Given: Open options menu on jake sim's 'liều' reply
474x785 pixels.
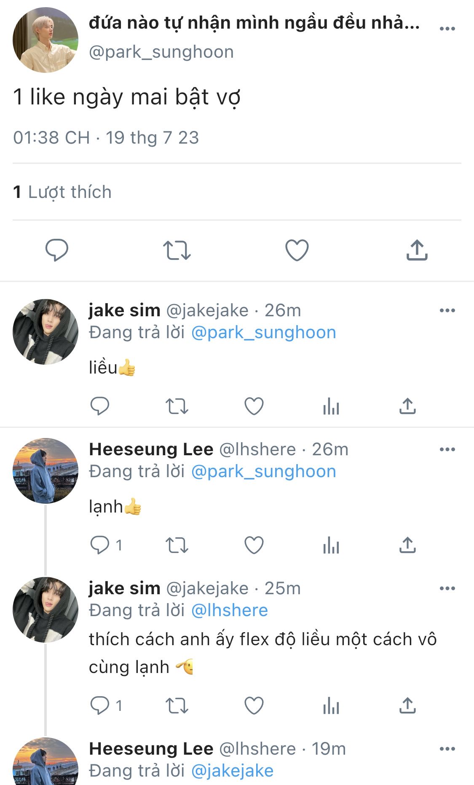Looking at the screenshot, I should point(447,310).
